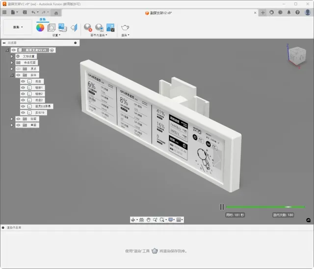Activate root component radio button
Viewport: 314px width, 269px height.
pos(52,50)
